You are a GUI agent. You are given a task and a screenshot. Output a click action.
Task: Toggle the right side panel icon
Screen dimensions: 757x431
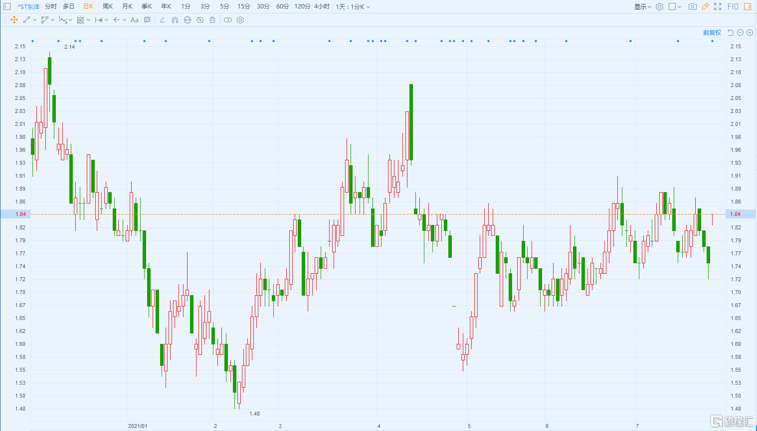click(x=748, y=6)
